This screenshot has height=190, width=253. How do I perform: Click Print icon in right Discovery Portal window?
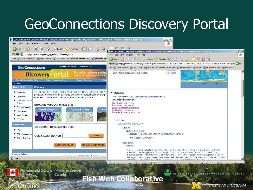point(182,59)
